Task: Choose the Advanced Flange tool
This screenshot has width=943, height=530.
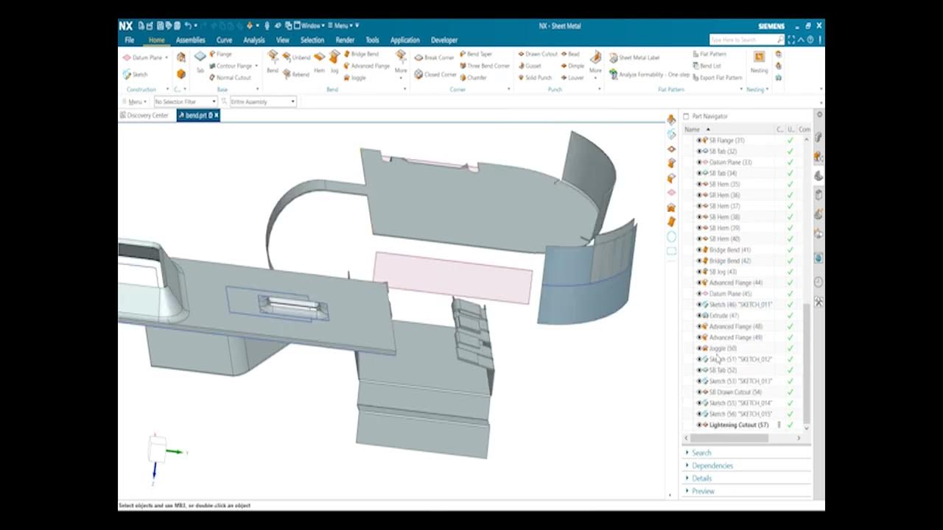Action: pyautogui.click(x=366, y=66)
